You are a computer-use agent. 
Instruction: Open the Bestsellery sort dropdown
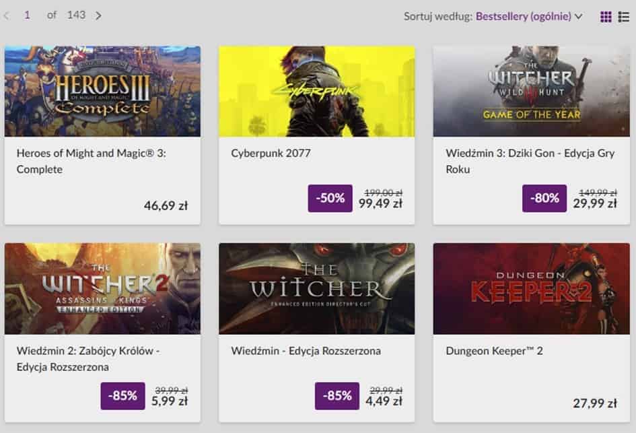tap(529, 16)
